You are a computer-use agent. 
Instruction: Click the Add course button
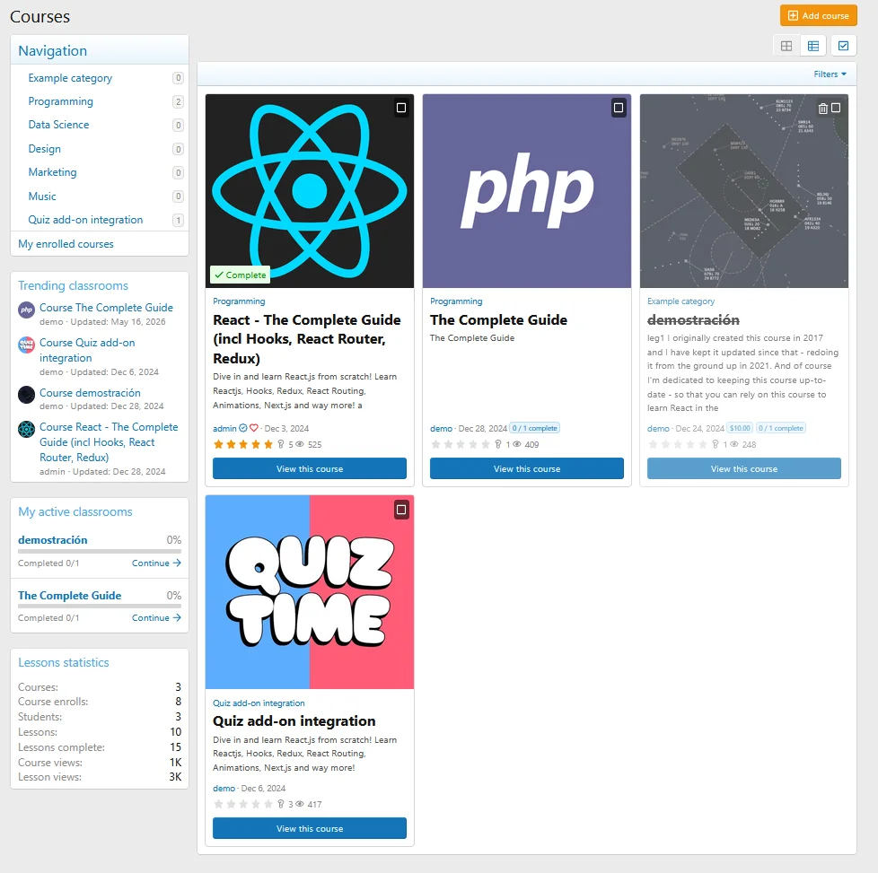click(818, 15)
